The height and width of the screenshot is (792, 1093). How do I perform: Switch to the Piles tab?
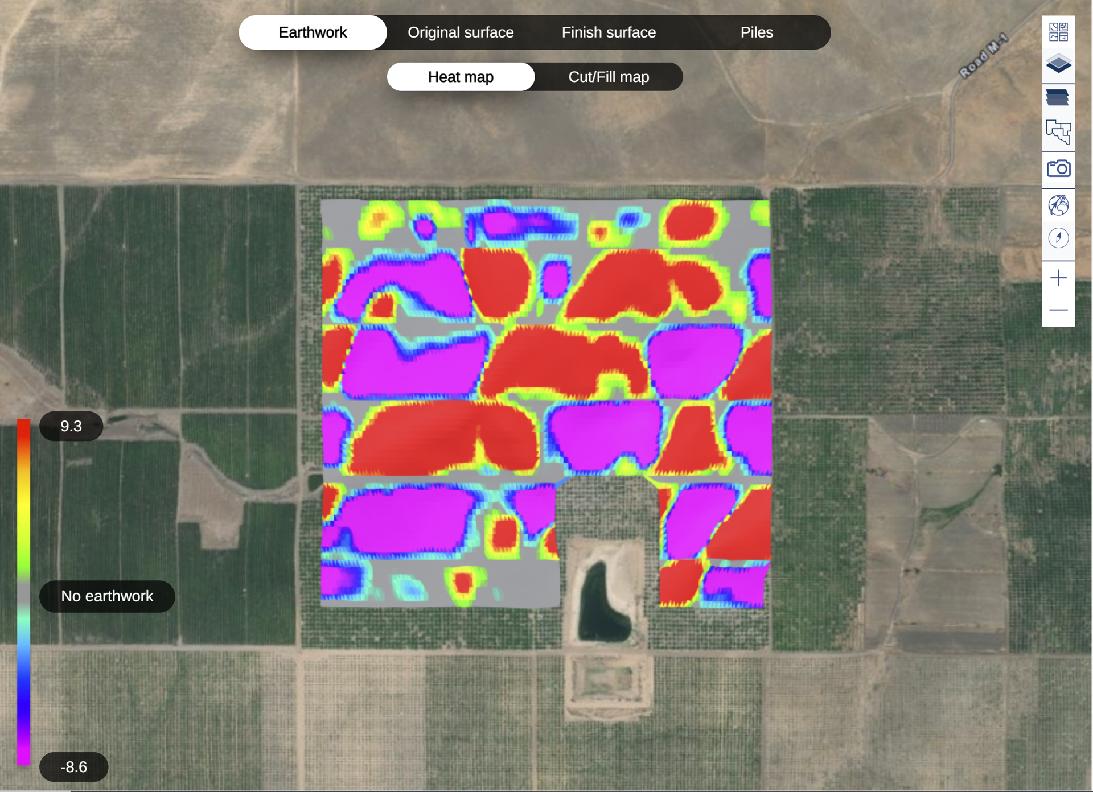pos(757,32)
